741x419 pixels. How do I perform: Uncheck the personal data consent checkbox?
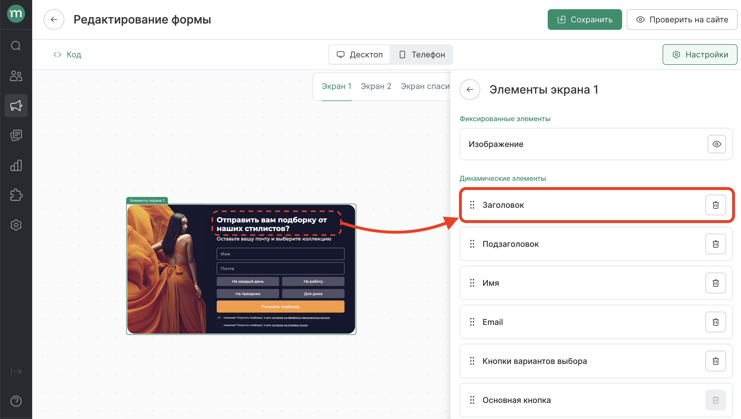tap(219, 317)
